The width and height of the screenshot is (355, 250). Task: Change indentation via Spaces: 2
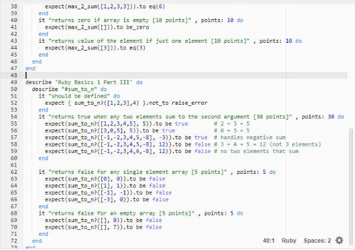[x=317, y=240]
